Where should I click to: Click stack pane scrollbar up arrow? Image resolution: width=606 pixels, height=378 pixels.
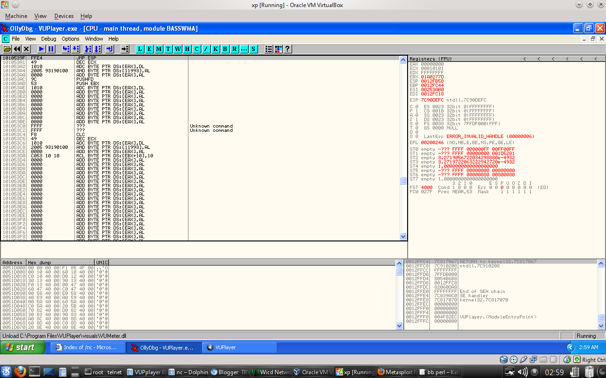[601, 263]
